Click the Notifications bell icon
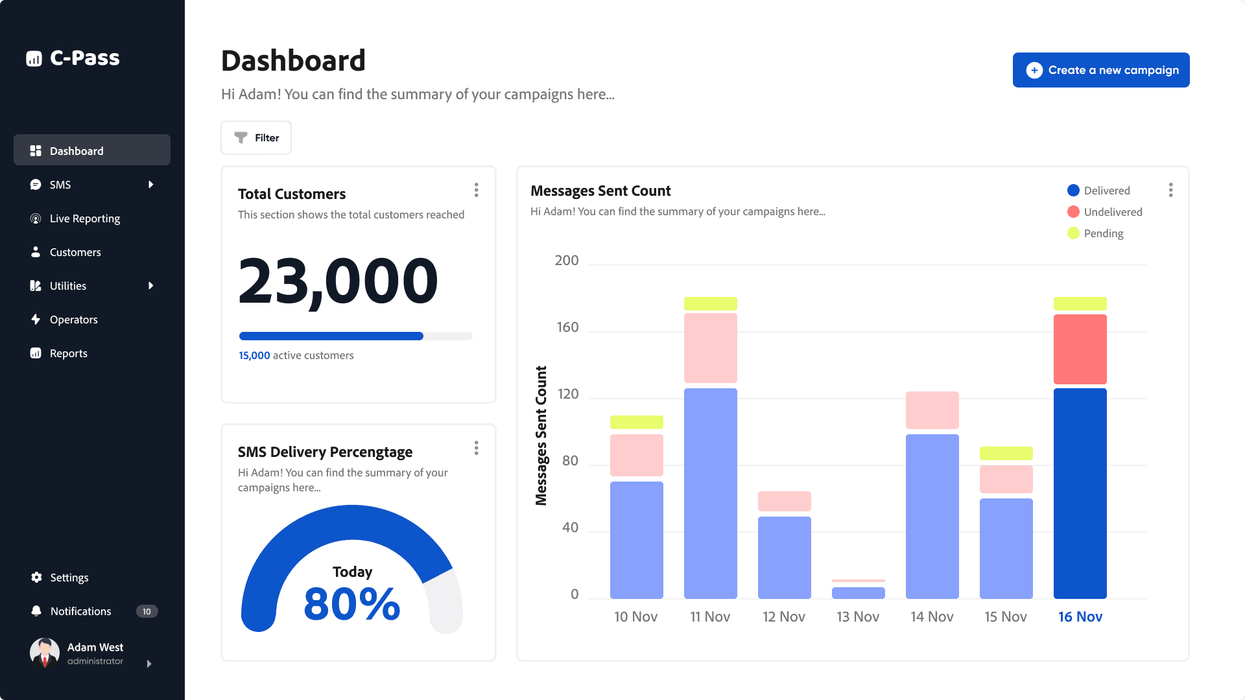 36,611
